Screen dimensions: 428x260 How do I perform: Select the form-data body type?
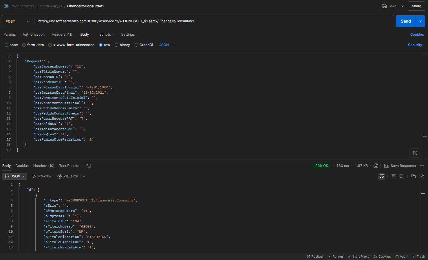point(24,45)
